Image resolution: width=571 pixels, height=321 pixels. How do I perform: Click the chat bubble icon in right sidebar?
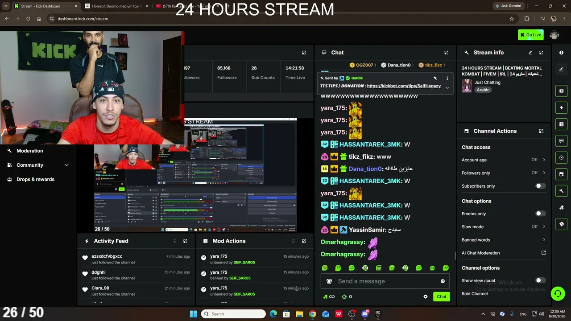[x=561, y=141]
